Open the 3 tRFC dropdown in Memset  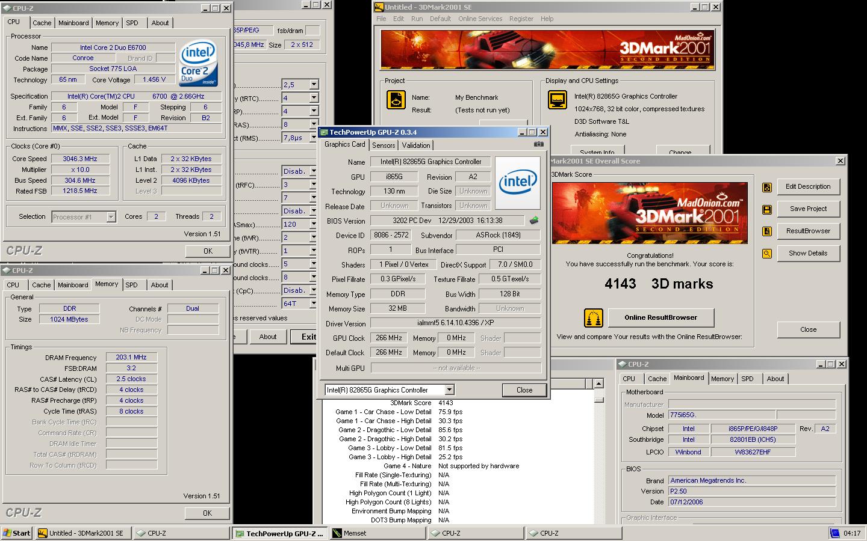click(x=313, y=185)
